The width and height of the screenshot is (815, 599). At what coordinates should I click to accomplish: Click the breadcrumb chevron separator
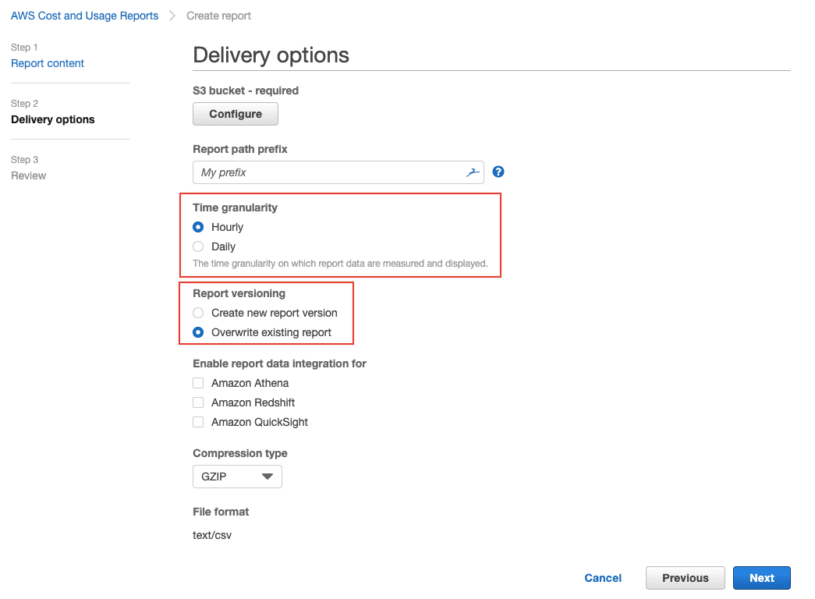(172, 16)
